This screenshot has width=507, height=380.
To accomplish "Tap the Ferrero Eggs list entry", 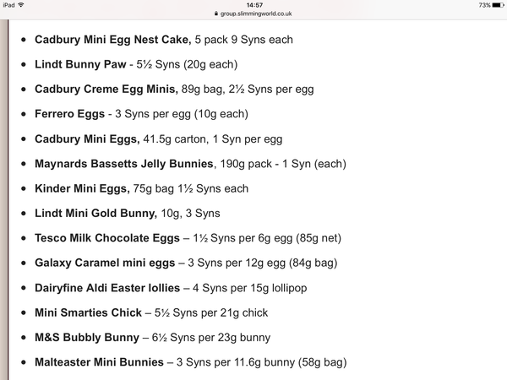I will pyautogui.click(x=141, y=114).
